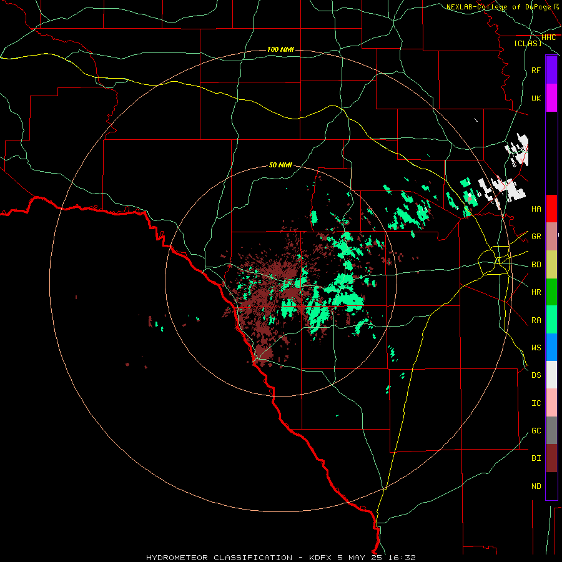Viewport: 562px width, 562px height.
Task: Click the UK magenta legend swatch
Action: coord(551,98)
